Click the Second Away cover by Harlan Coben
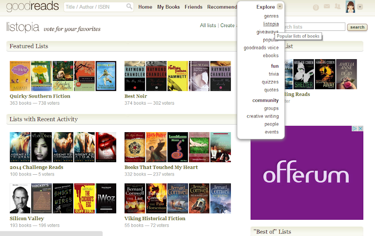Image resolution: width=375 pixels, height=236 pixels. [x=325, y=74]
